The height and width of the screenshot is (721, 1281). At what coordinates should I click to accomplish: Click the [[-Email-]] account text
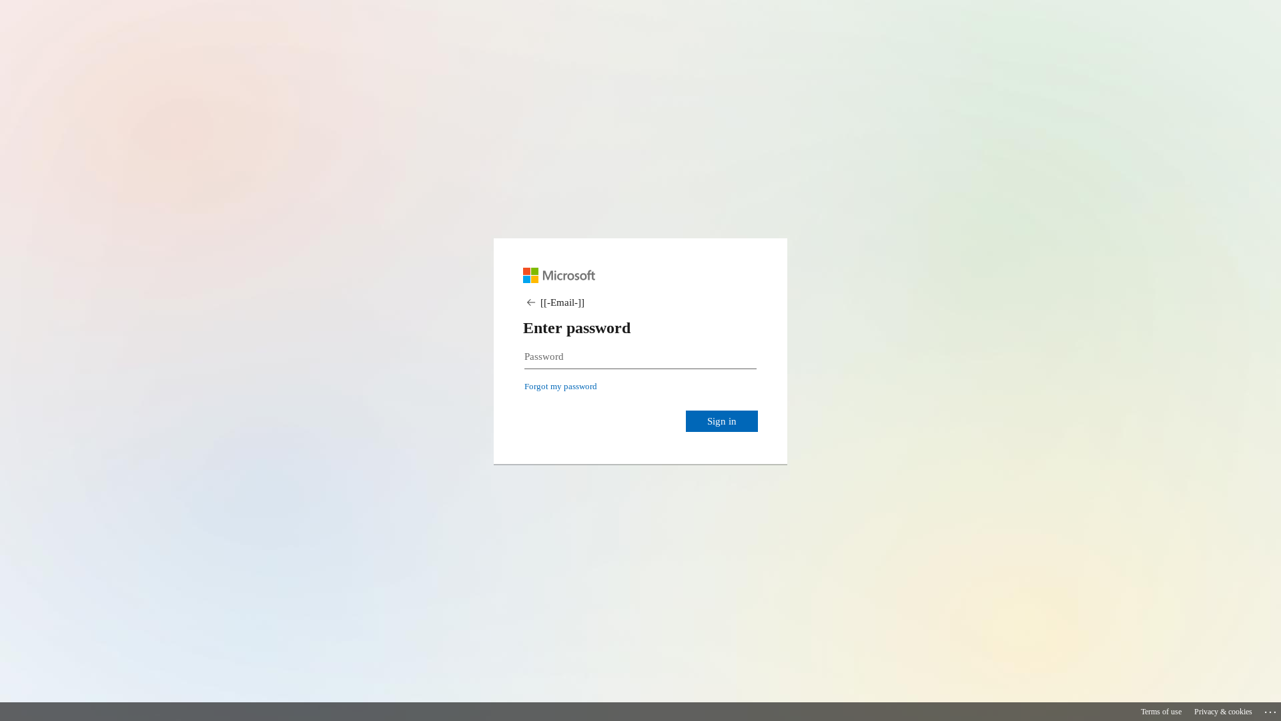[562, 302]
